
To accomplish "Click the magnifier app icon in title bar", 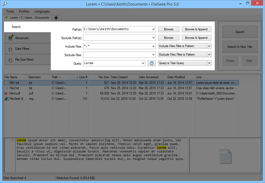I will [x=5, y=4].
